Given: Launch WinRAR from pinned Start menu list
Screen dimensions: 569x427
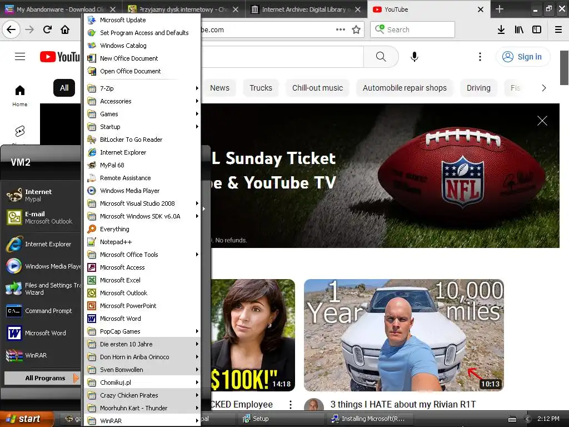Looking at the screenshot, I should (42, 355).
